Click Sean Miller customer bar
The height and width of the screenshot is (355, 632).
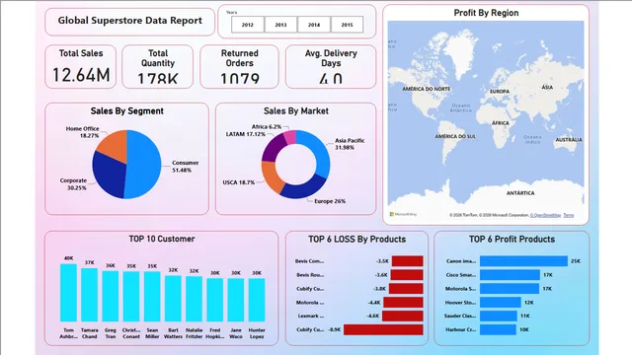tap(152, 296)
